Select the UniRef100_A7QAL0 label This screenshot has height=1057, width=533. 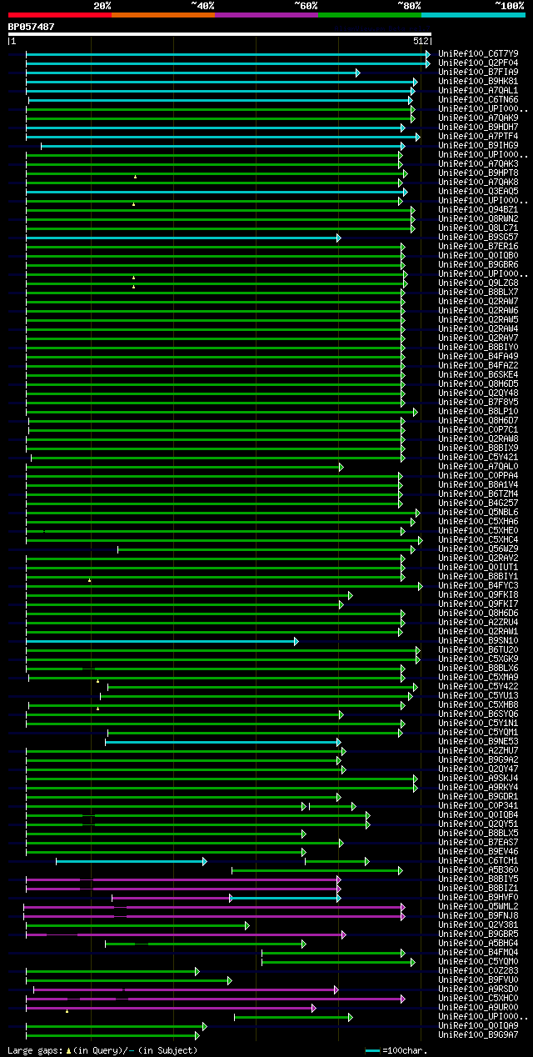(480, 466)
